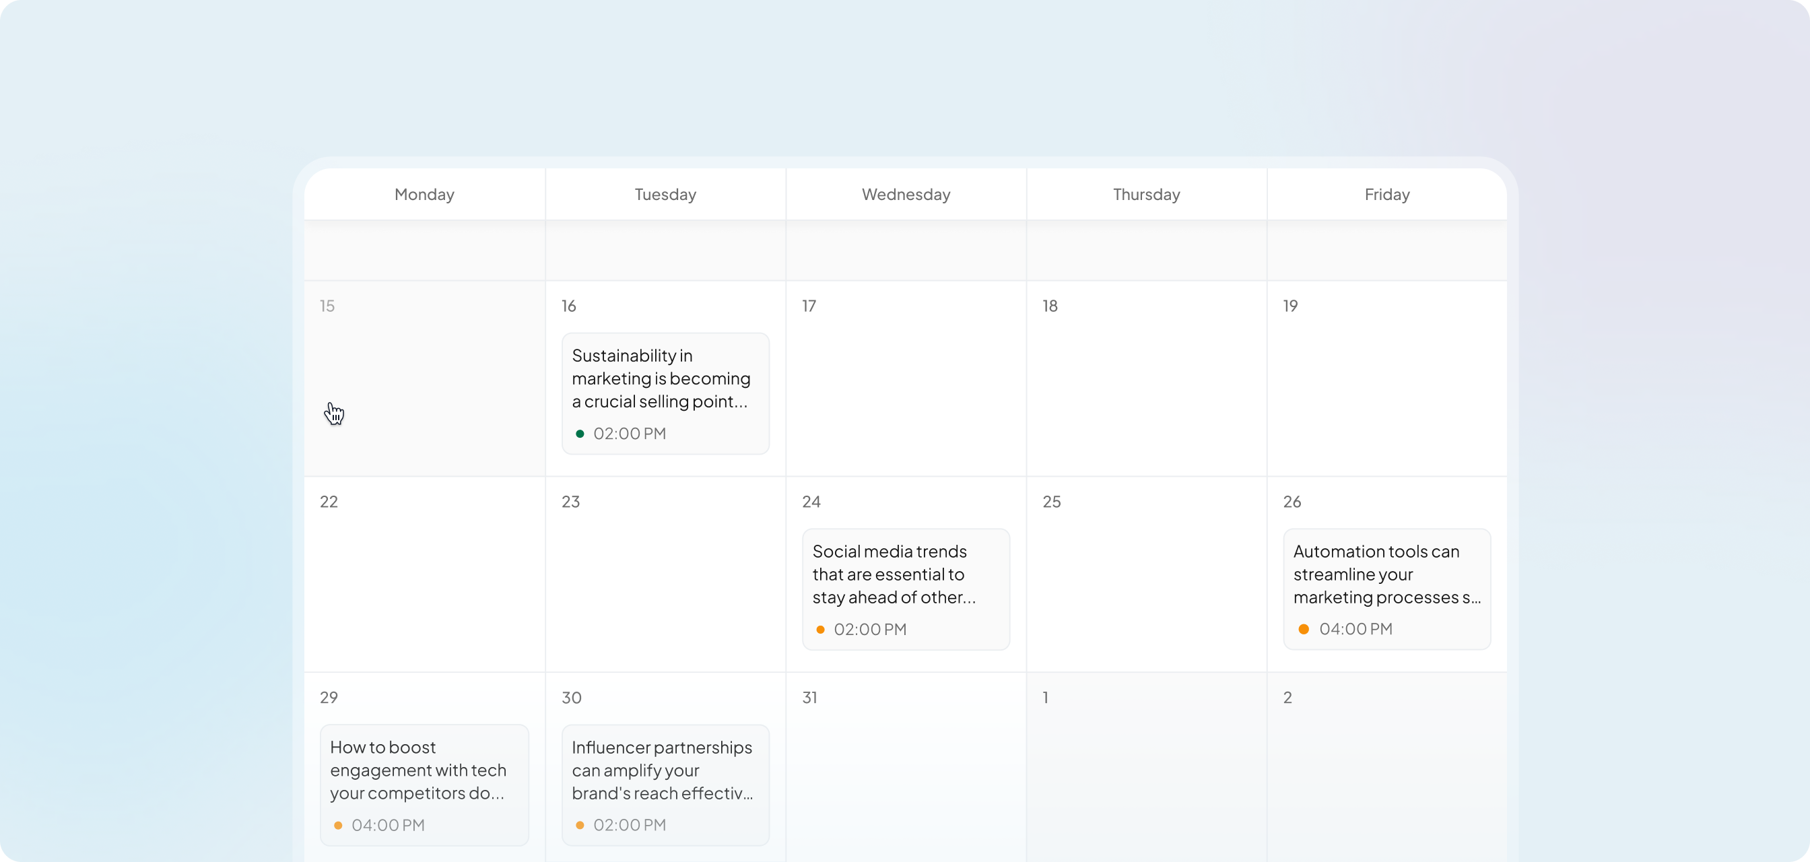Click the green published status dot

click(x=580, y=434)
